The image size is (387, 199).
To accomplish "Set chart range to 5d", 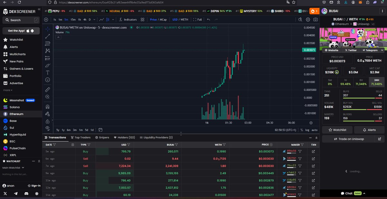I will point(86,130).
